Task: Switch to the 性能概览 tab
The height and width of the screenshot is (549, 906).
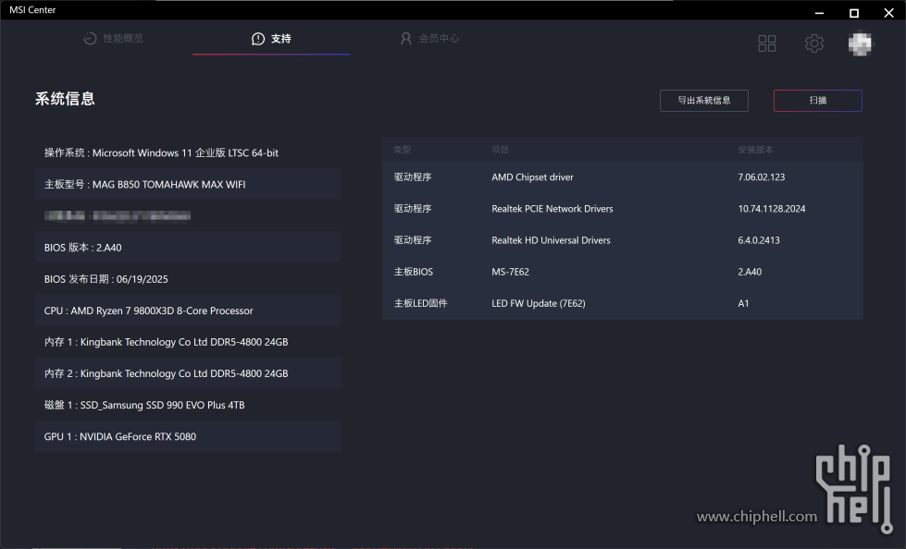Action: click(x=114, y=39)
